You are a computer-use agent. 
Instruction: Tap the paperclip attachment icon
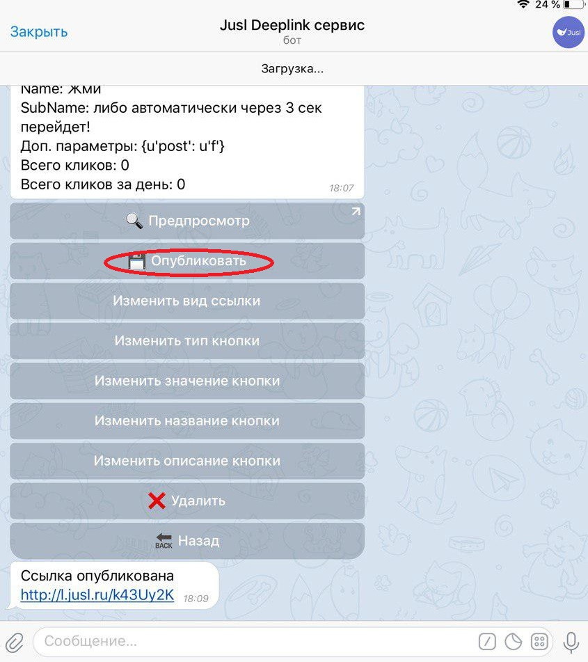15,643
